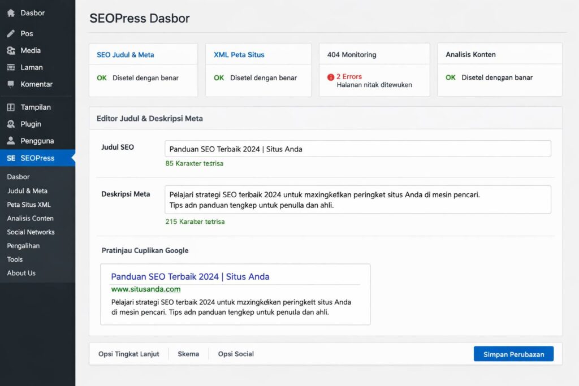Image resolution: width=579 pixels, height=386 pixels.
Task: Click inside the Judul SEO text field
Action: [357, 149]
